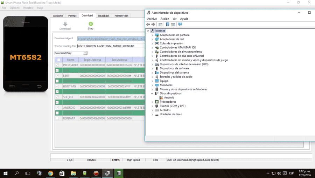Open File Explorer from the taskbar
315x178 pixels.
click(x=73, y=173)
